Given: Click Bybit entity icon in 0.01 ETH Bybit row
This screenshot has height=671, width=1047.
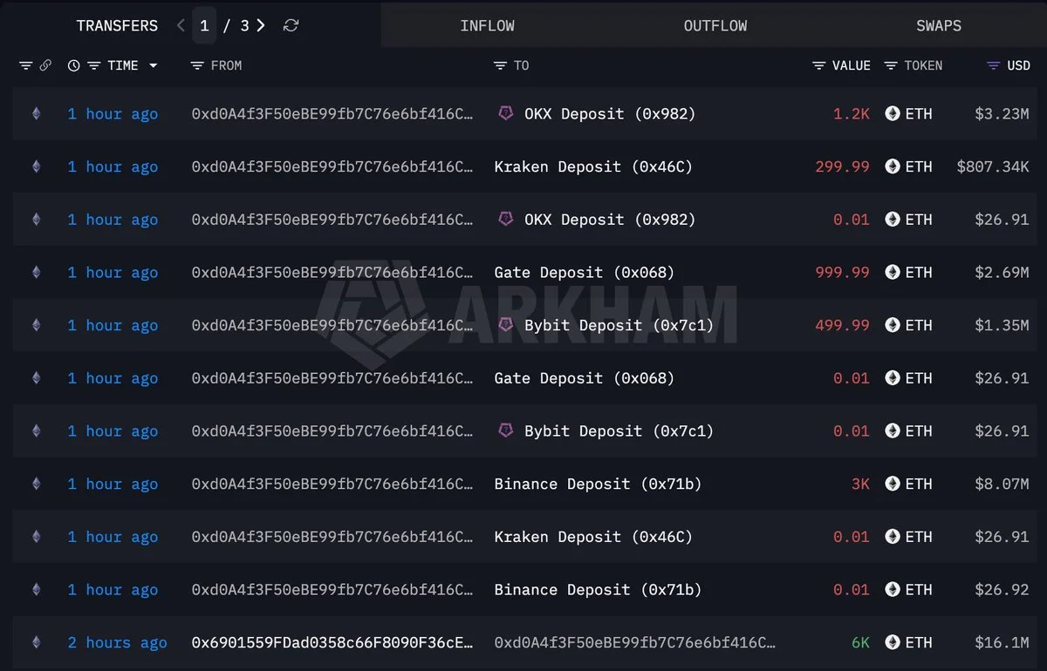Looking at the screenshot, I should (505, 430).
